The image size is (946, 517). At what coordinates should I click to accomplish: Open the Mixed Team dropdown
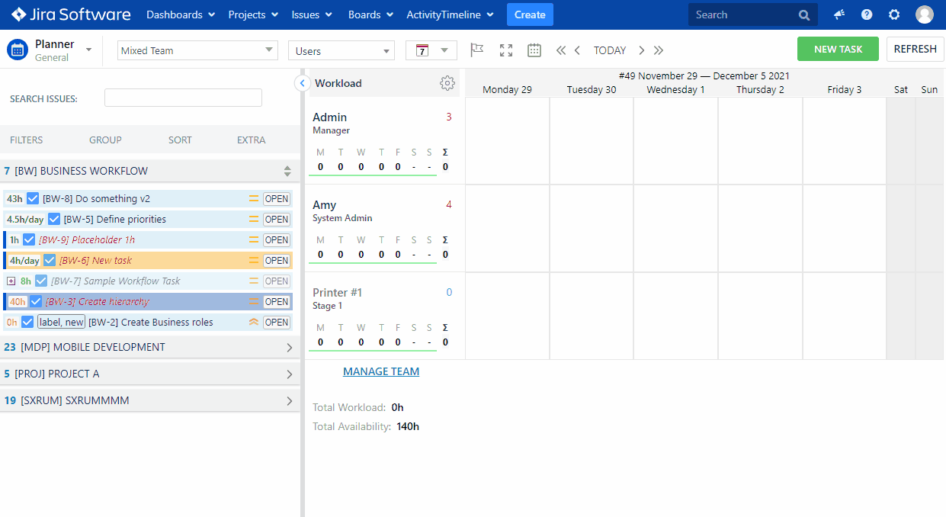coord(197,50)
